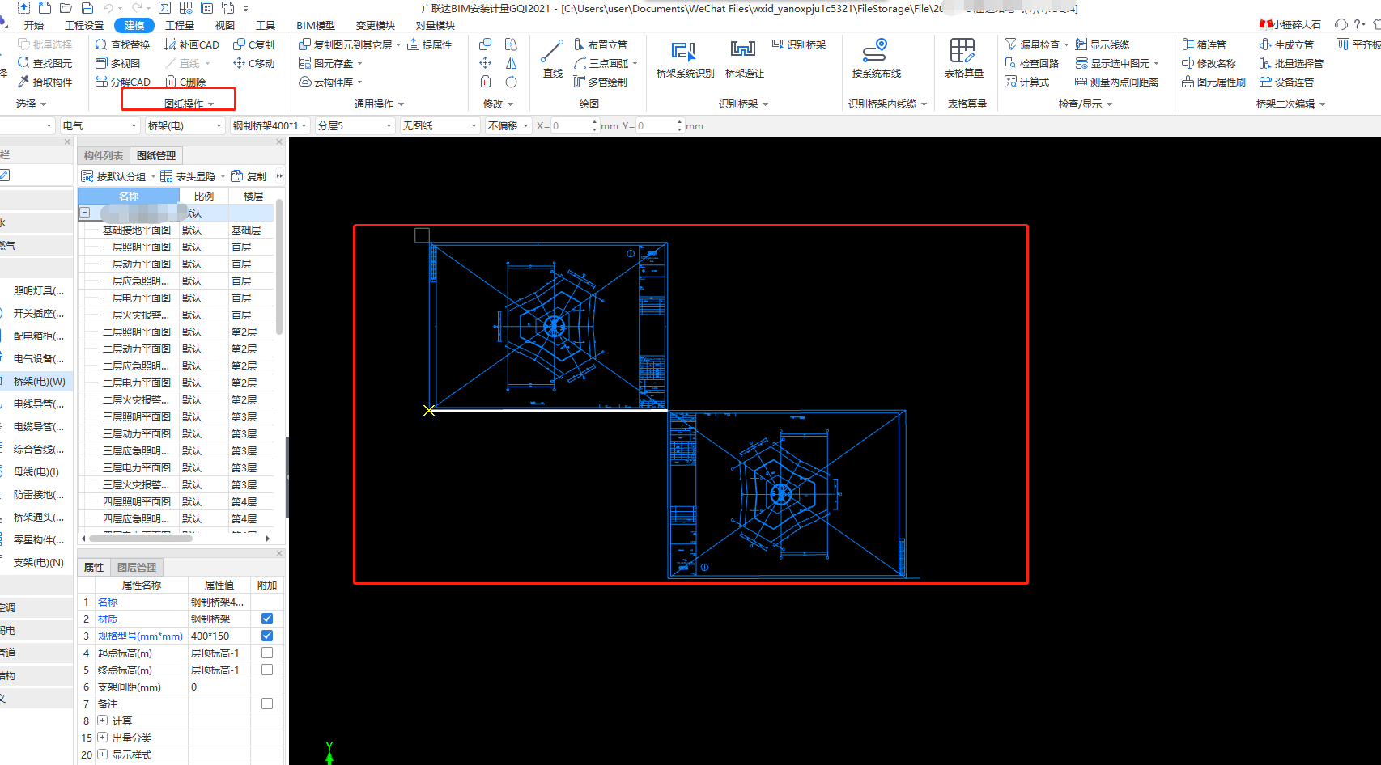Click the save icon in quick access toolbar

[87, 8]
